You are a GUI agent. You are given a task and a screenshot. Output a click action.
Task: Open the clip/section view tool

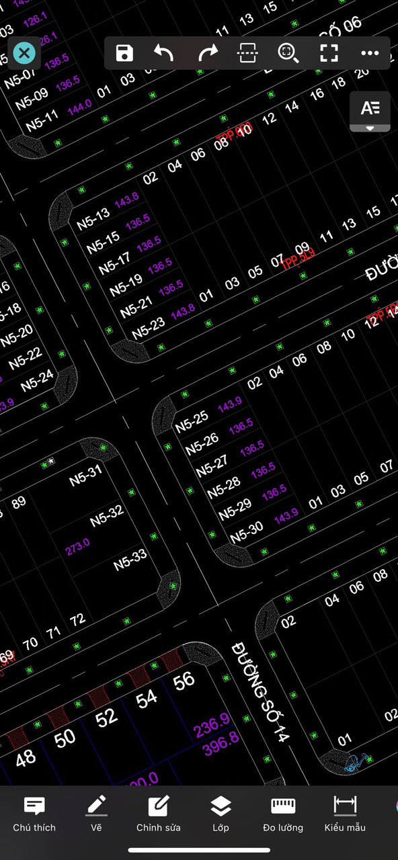[x=247, y=53]
